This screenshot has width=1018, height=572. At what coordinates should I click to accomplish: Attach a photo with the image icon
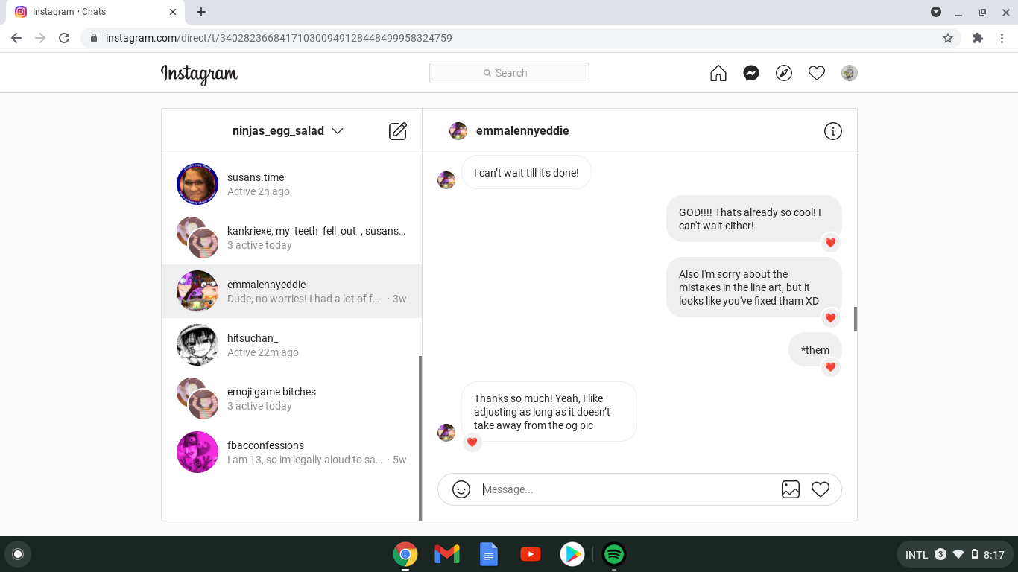791,489
